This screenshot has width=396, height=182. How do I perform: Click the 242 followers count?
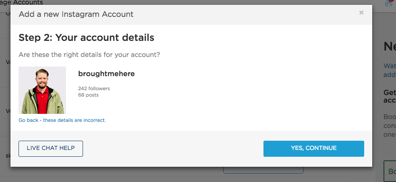pos(94,89)
